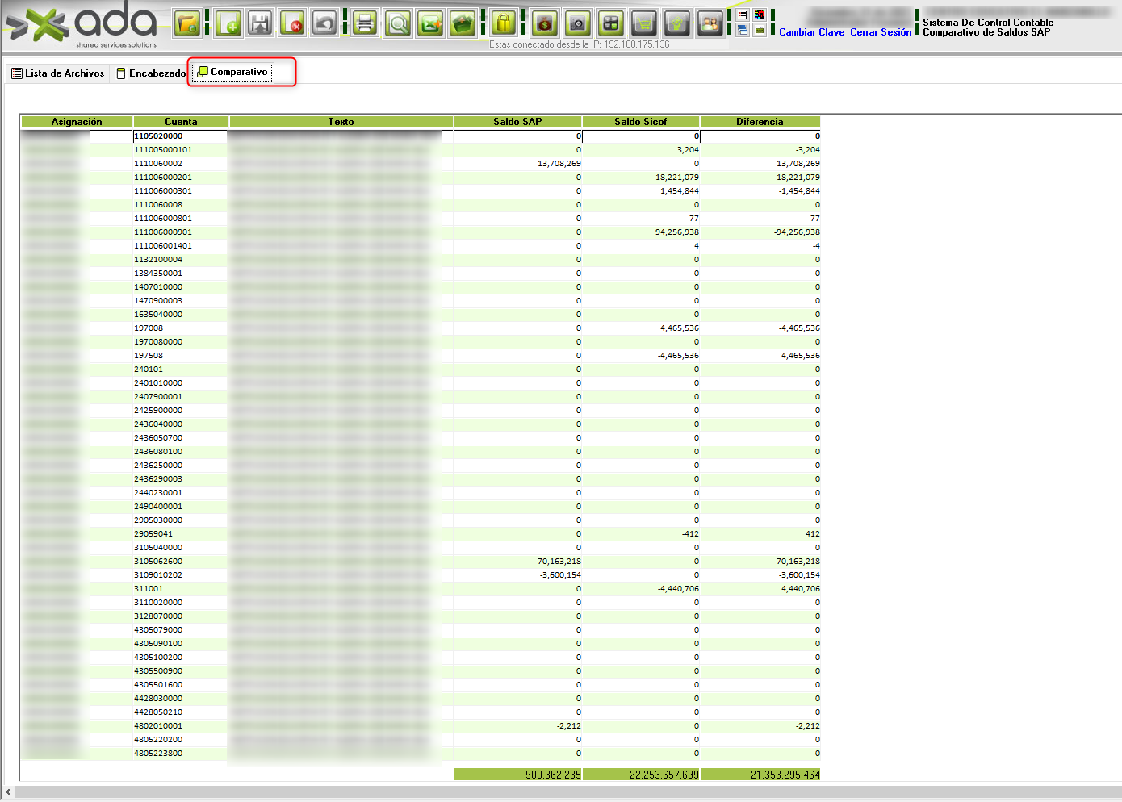The image size is (1122, 802).
Task: Click the magnifying glass search icon
Action: (x=398, y=23)
